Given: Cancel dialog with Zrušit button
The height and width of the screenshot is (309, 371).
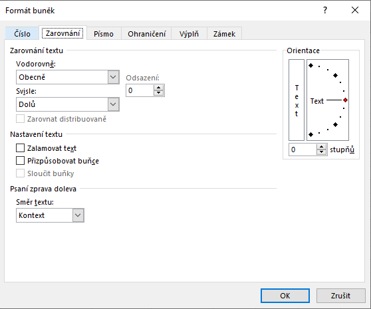Looking at the screenshot, I should click(x=340, y=296).
